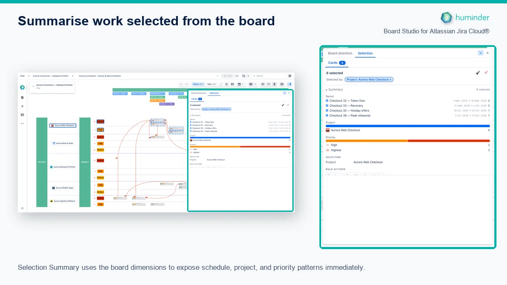
Task: Click the link connector icon in left sidebar
Action: coord(22,123)
